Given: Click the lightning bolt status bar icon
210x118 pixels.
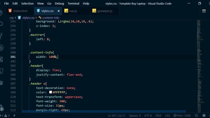Looking at the screenshot, I should pos(14,116).
